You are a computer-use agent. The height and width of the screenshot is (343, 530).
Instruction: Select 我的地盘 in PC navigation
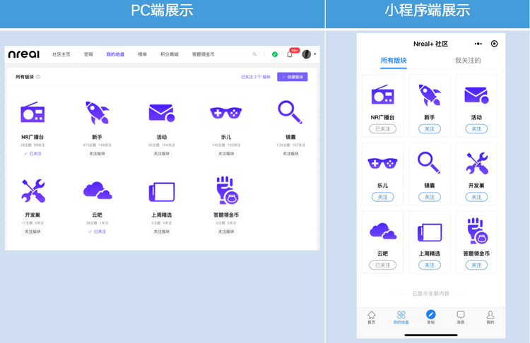[x=115, y=54]
